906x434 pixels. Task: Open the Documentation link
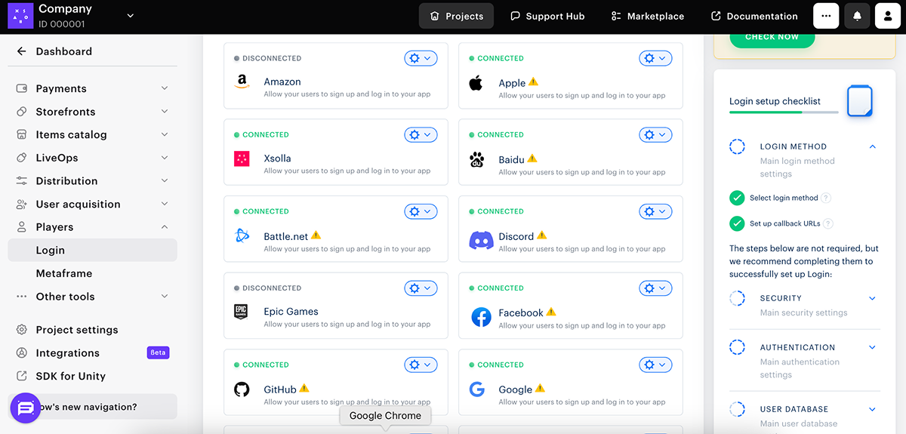[x=753, y=16]
